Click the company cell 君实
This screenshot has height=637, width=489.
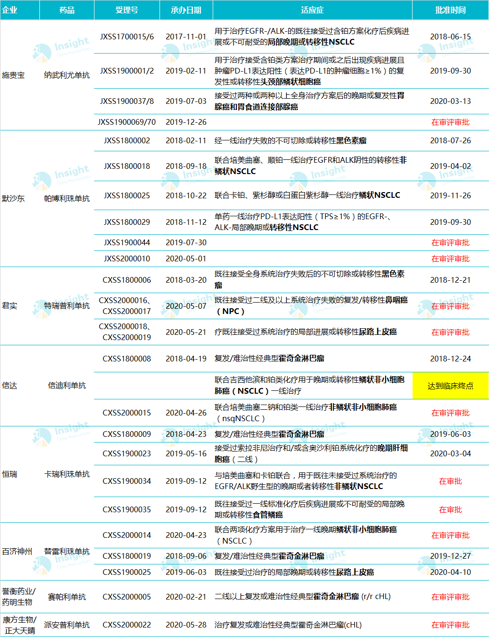(x=9, y=305)
